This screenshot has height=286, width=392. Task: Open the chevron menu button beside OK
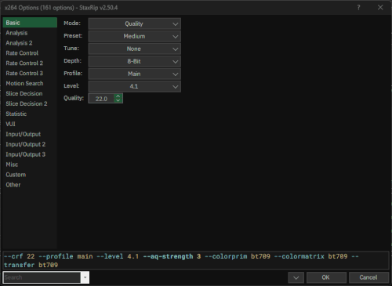[x=296, y=277]
